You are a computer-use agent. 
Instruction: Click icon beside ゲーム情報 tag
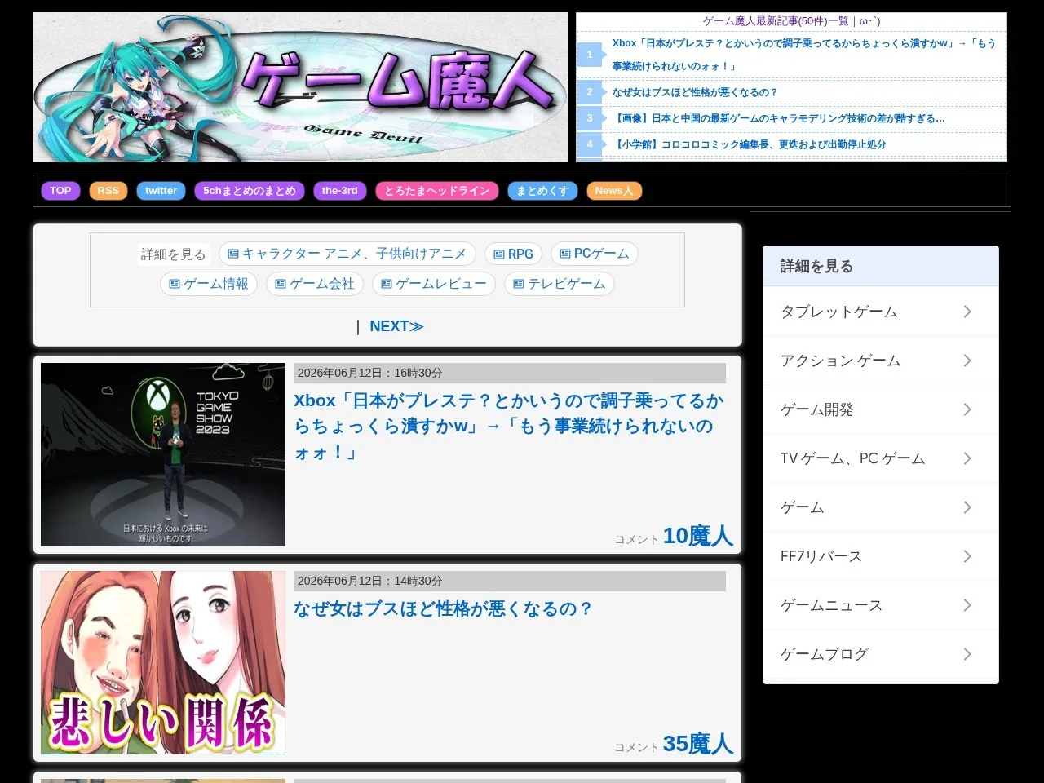coord(175,284)
